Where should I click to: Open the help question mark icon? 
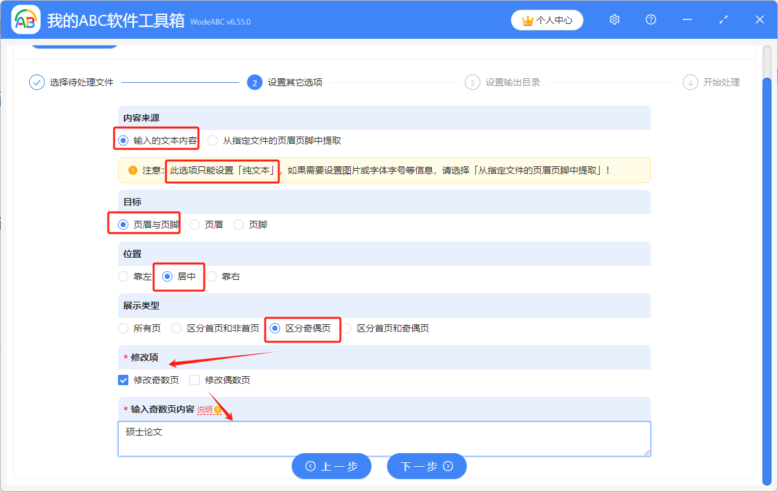click(651, 20)
